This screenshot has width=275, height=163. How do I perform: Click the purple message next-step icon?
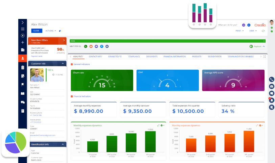(96, 46)
